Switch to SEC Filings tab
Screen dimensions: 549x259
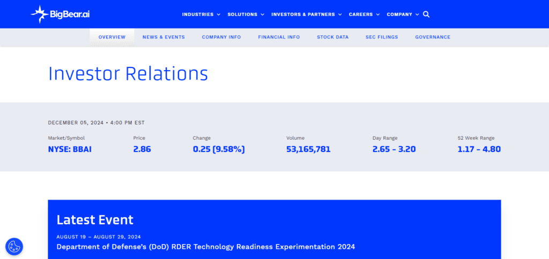pos(382,37)
